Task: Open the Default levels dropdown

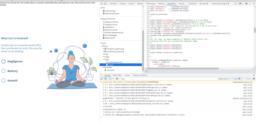Action: pos(224,79)
